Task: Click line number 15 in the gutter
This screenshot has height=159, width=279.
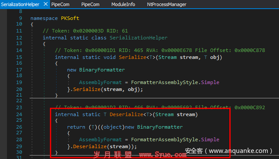Action: tap(19, 57)
